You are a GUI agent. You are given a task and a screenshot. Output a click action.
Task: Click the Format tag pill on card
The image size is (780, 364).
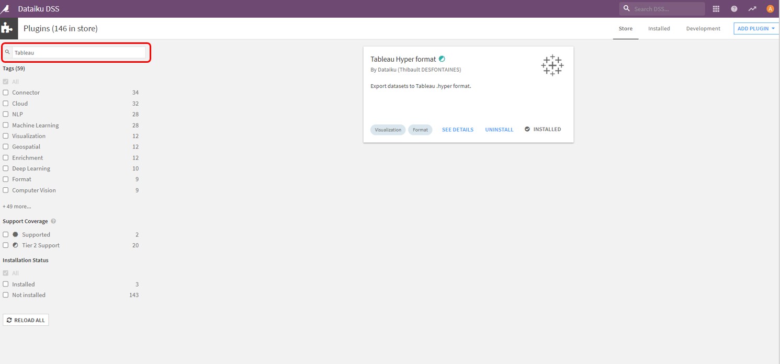coord(420,130)
